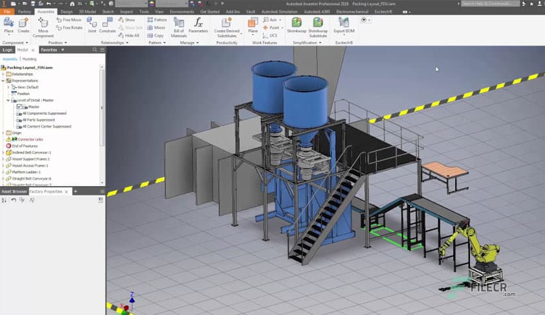Select the Joint tool

pos(92,25)
